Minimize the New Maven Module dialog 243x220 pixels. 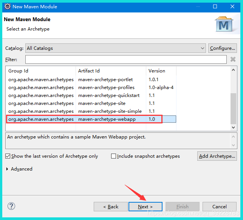[x=198, y=6]
